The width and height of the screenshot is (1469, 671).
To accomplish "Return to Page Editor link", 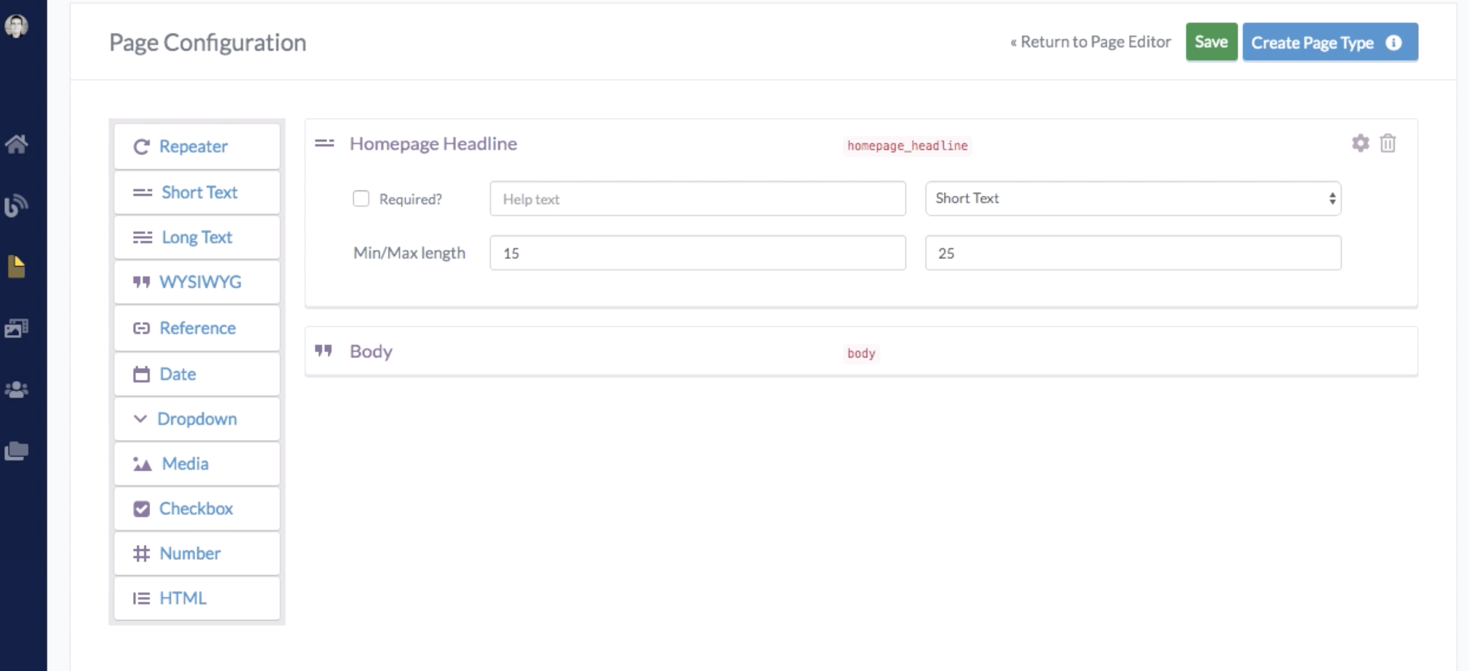I will pyautogui.click(x=1090, y=42).
